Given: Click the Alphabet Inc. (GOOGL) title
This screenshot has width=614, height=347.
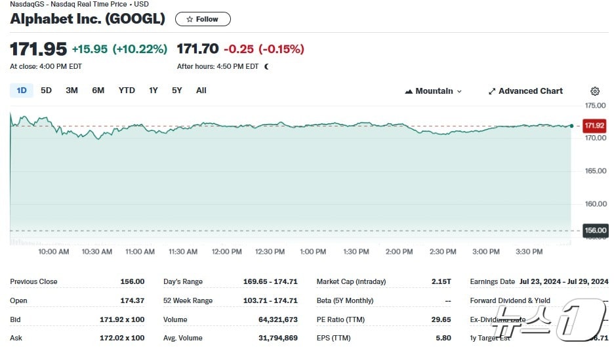Looking at the screenshot, I should click(x=87, y=19).
